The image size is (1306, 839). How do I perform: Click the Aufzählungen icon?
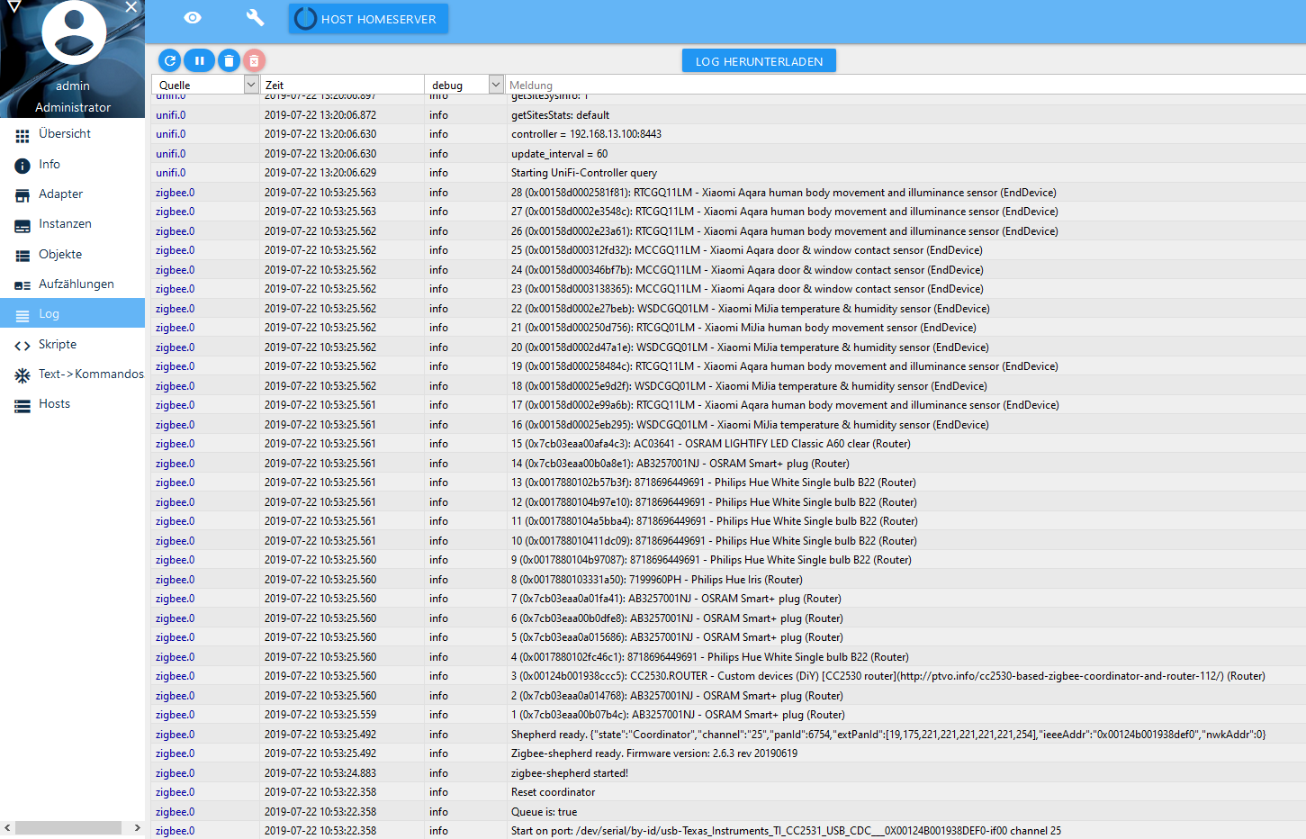[23, 285]
